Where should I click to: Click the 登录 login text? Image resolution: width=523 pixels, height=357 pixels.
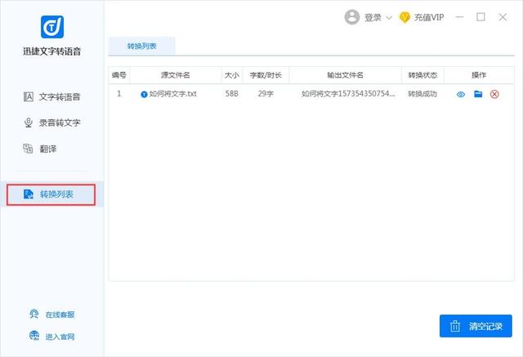coord(373,17)
